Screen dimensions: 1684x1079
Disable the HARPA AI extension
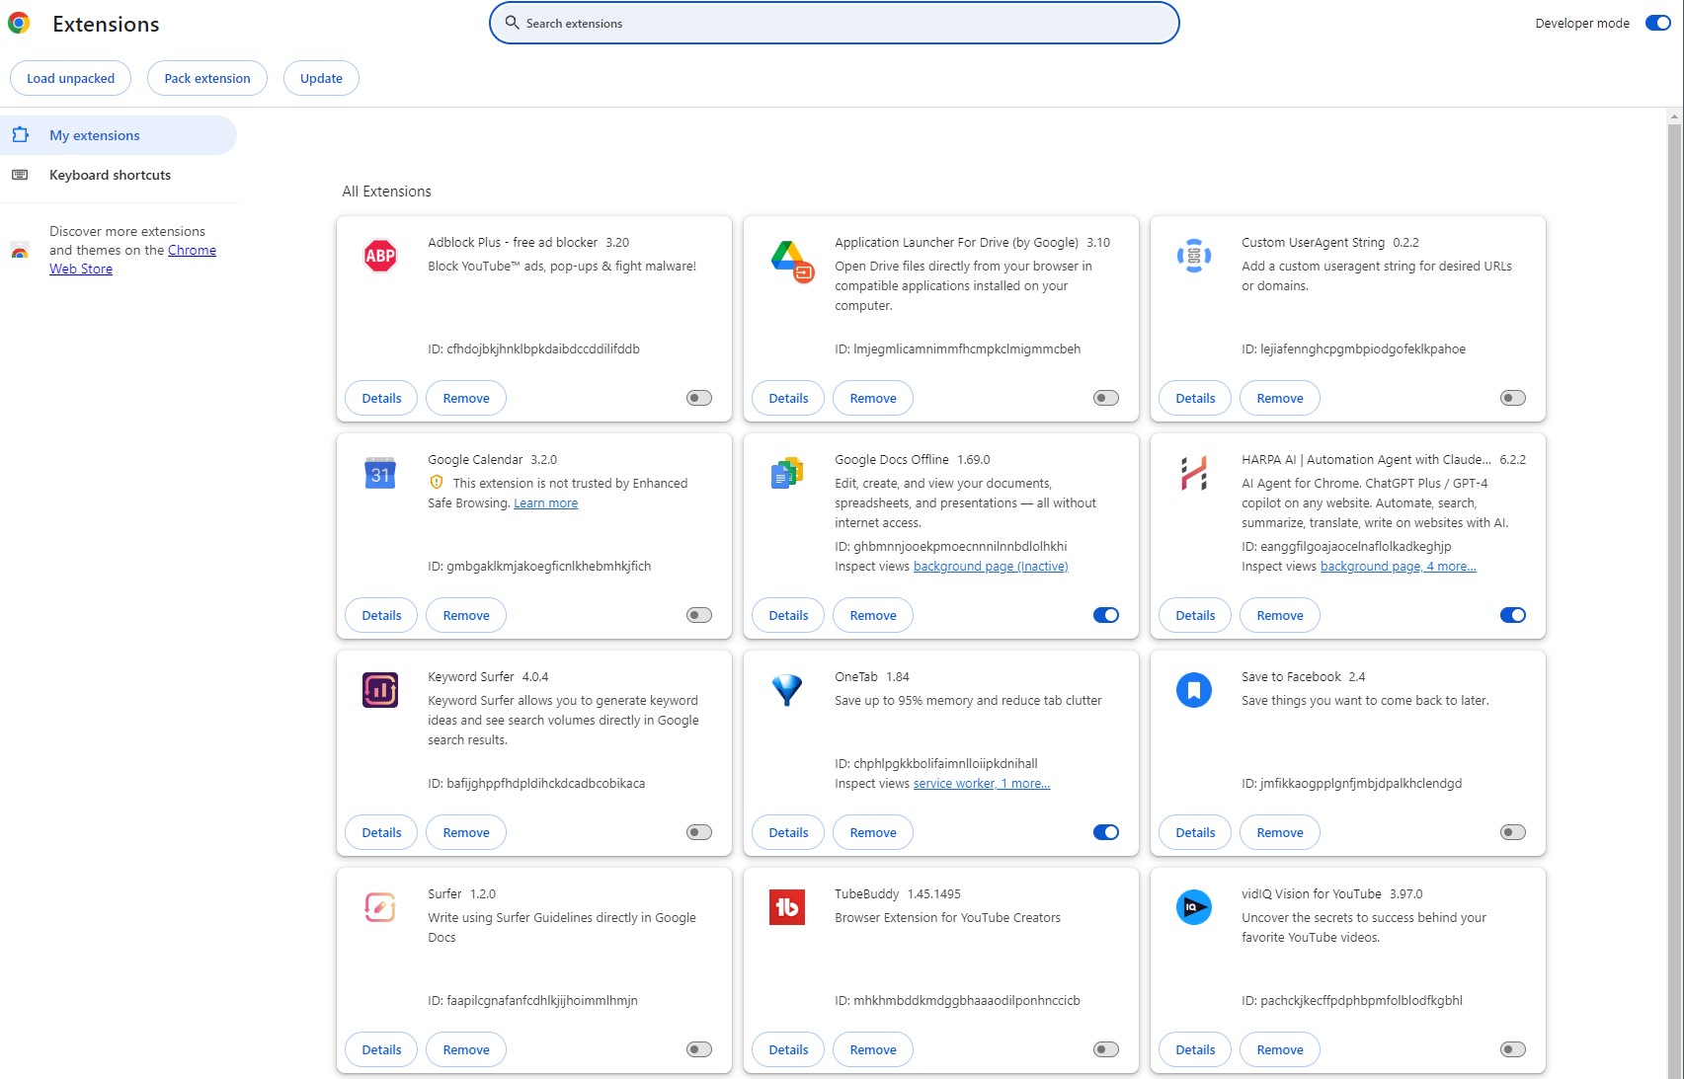(x=1513, y=615)
